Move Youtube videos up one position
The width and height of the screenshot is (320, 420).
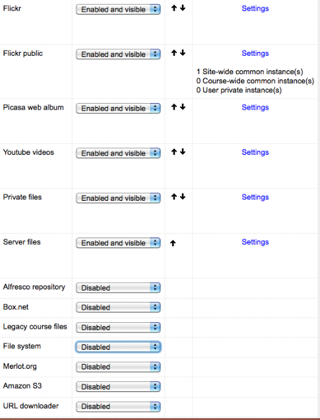(x=174, y=152)
